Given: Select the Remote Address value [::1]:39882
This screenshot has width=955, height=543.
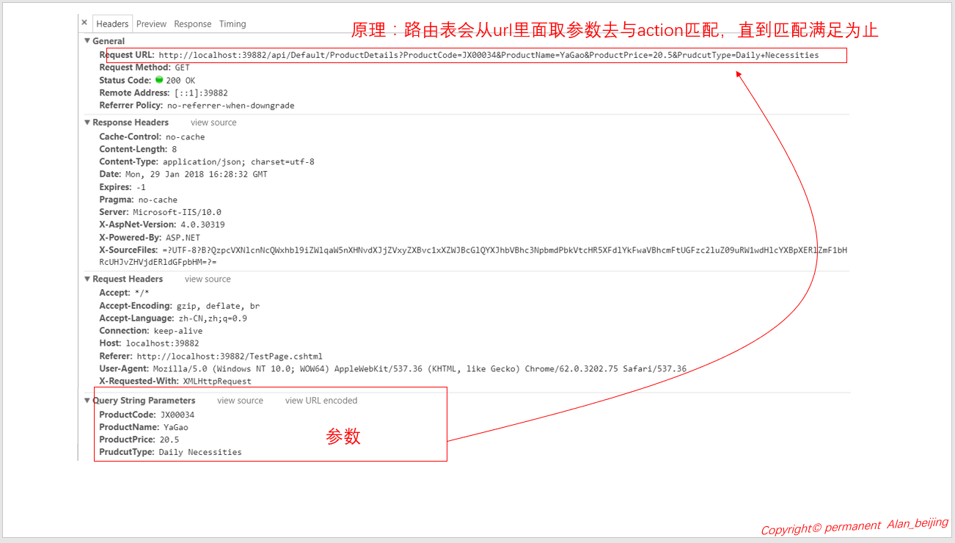Looking at the screenshot, I should 201,93.
